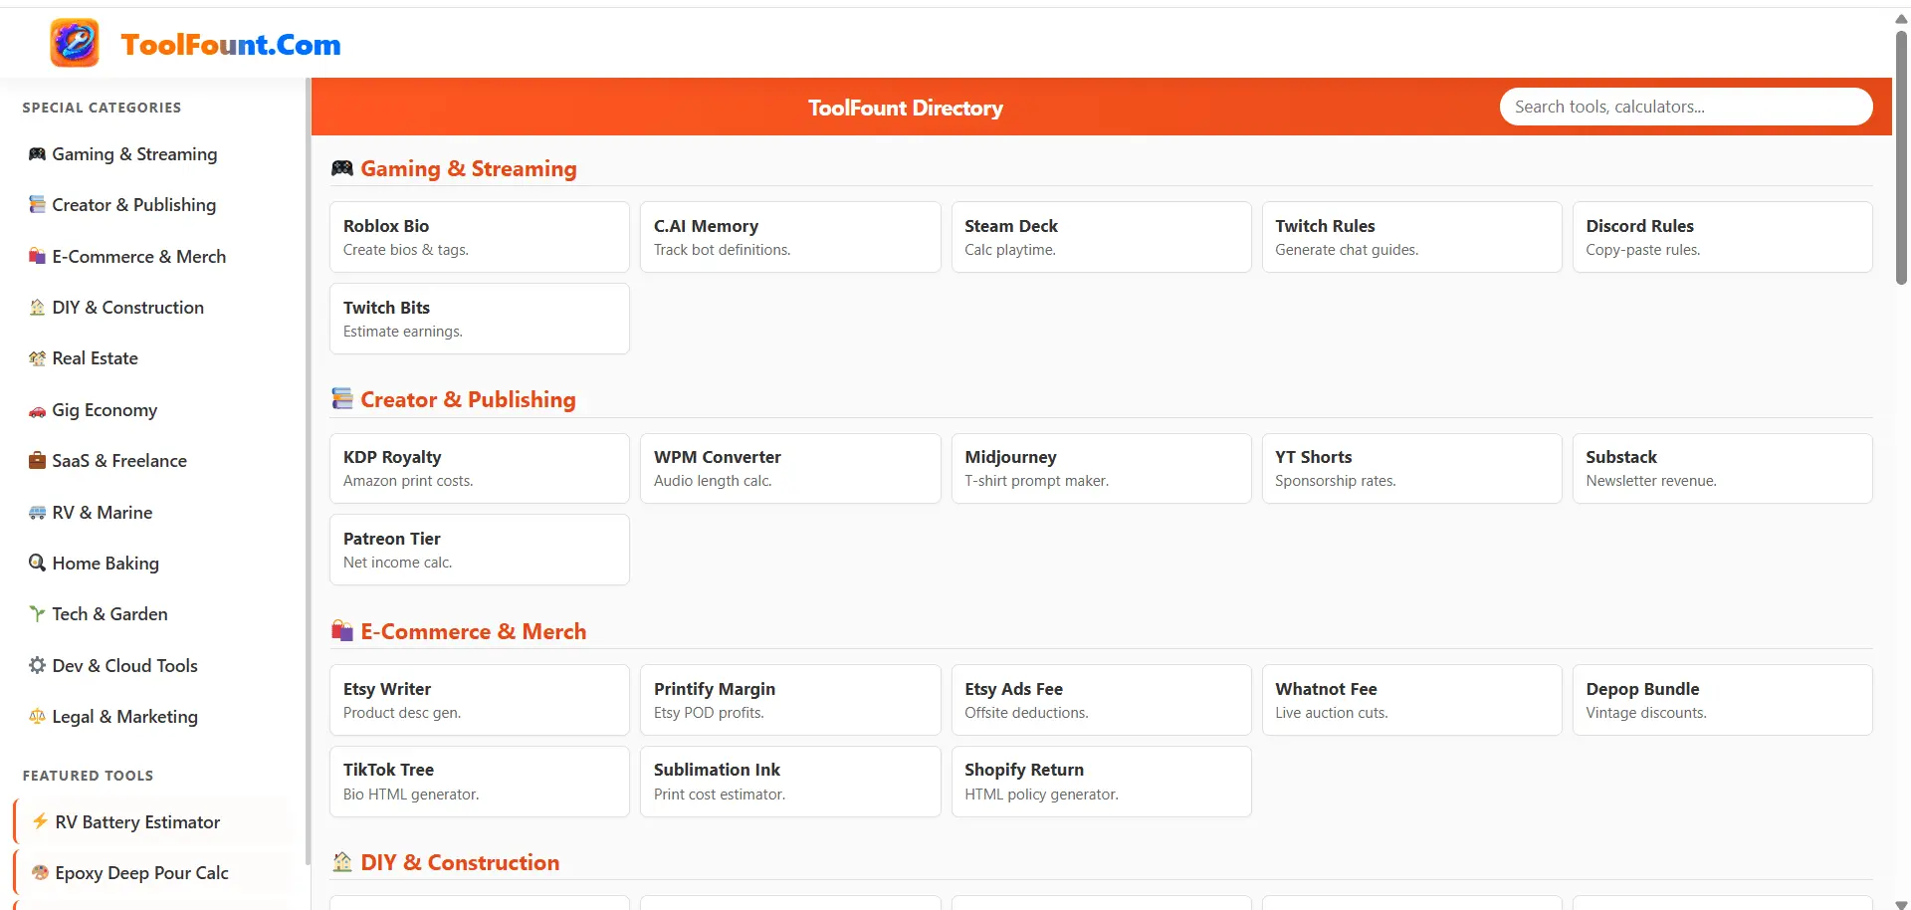The height and width of the screenshot is (910, 1911).
Task: Click the Dev & Cloud Tools gear icon
Action: (x=37, y=666)
